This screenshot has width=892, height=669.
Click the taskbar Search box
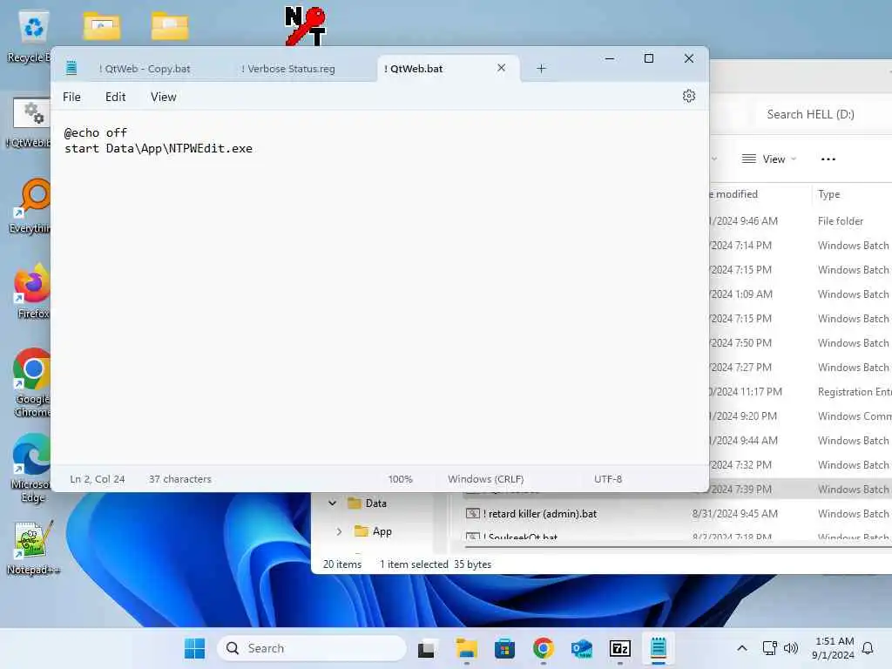click(x=312, y=648)
